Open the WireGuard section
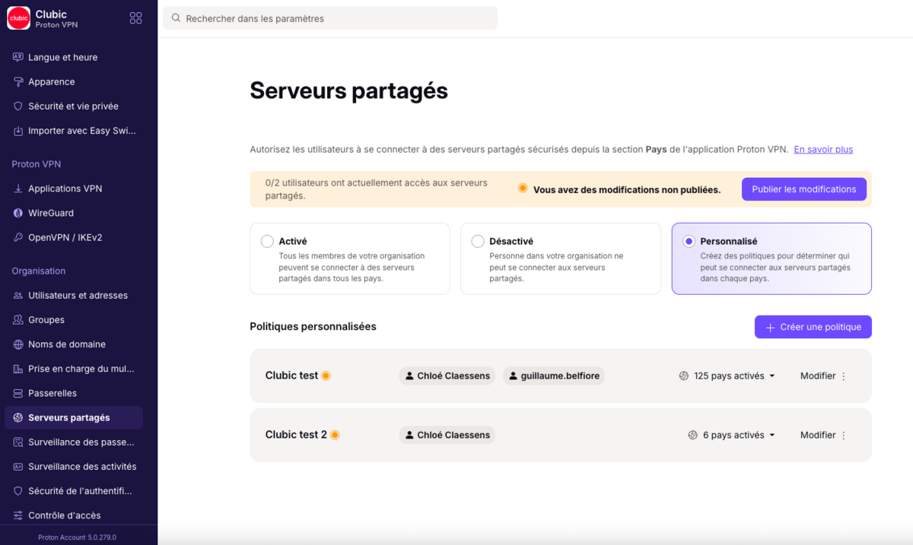 [x=73, y=213]
